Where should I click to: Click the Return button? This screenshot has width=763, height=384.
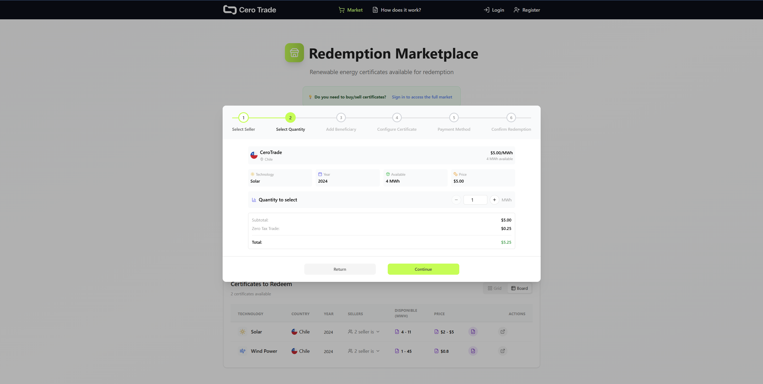(340, 269)
